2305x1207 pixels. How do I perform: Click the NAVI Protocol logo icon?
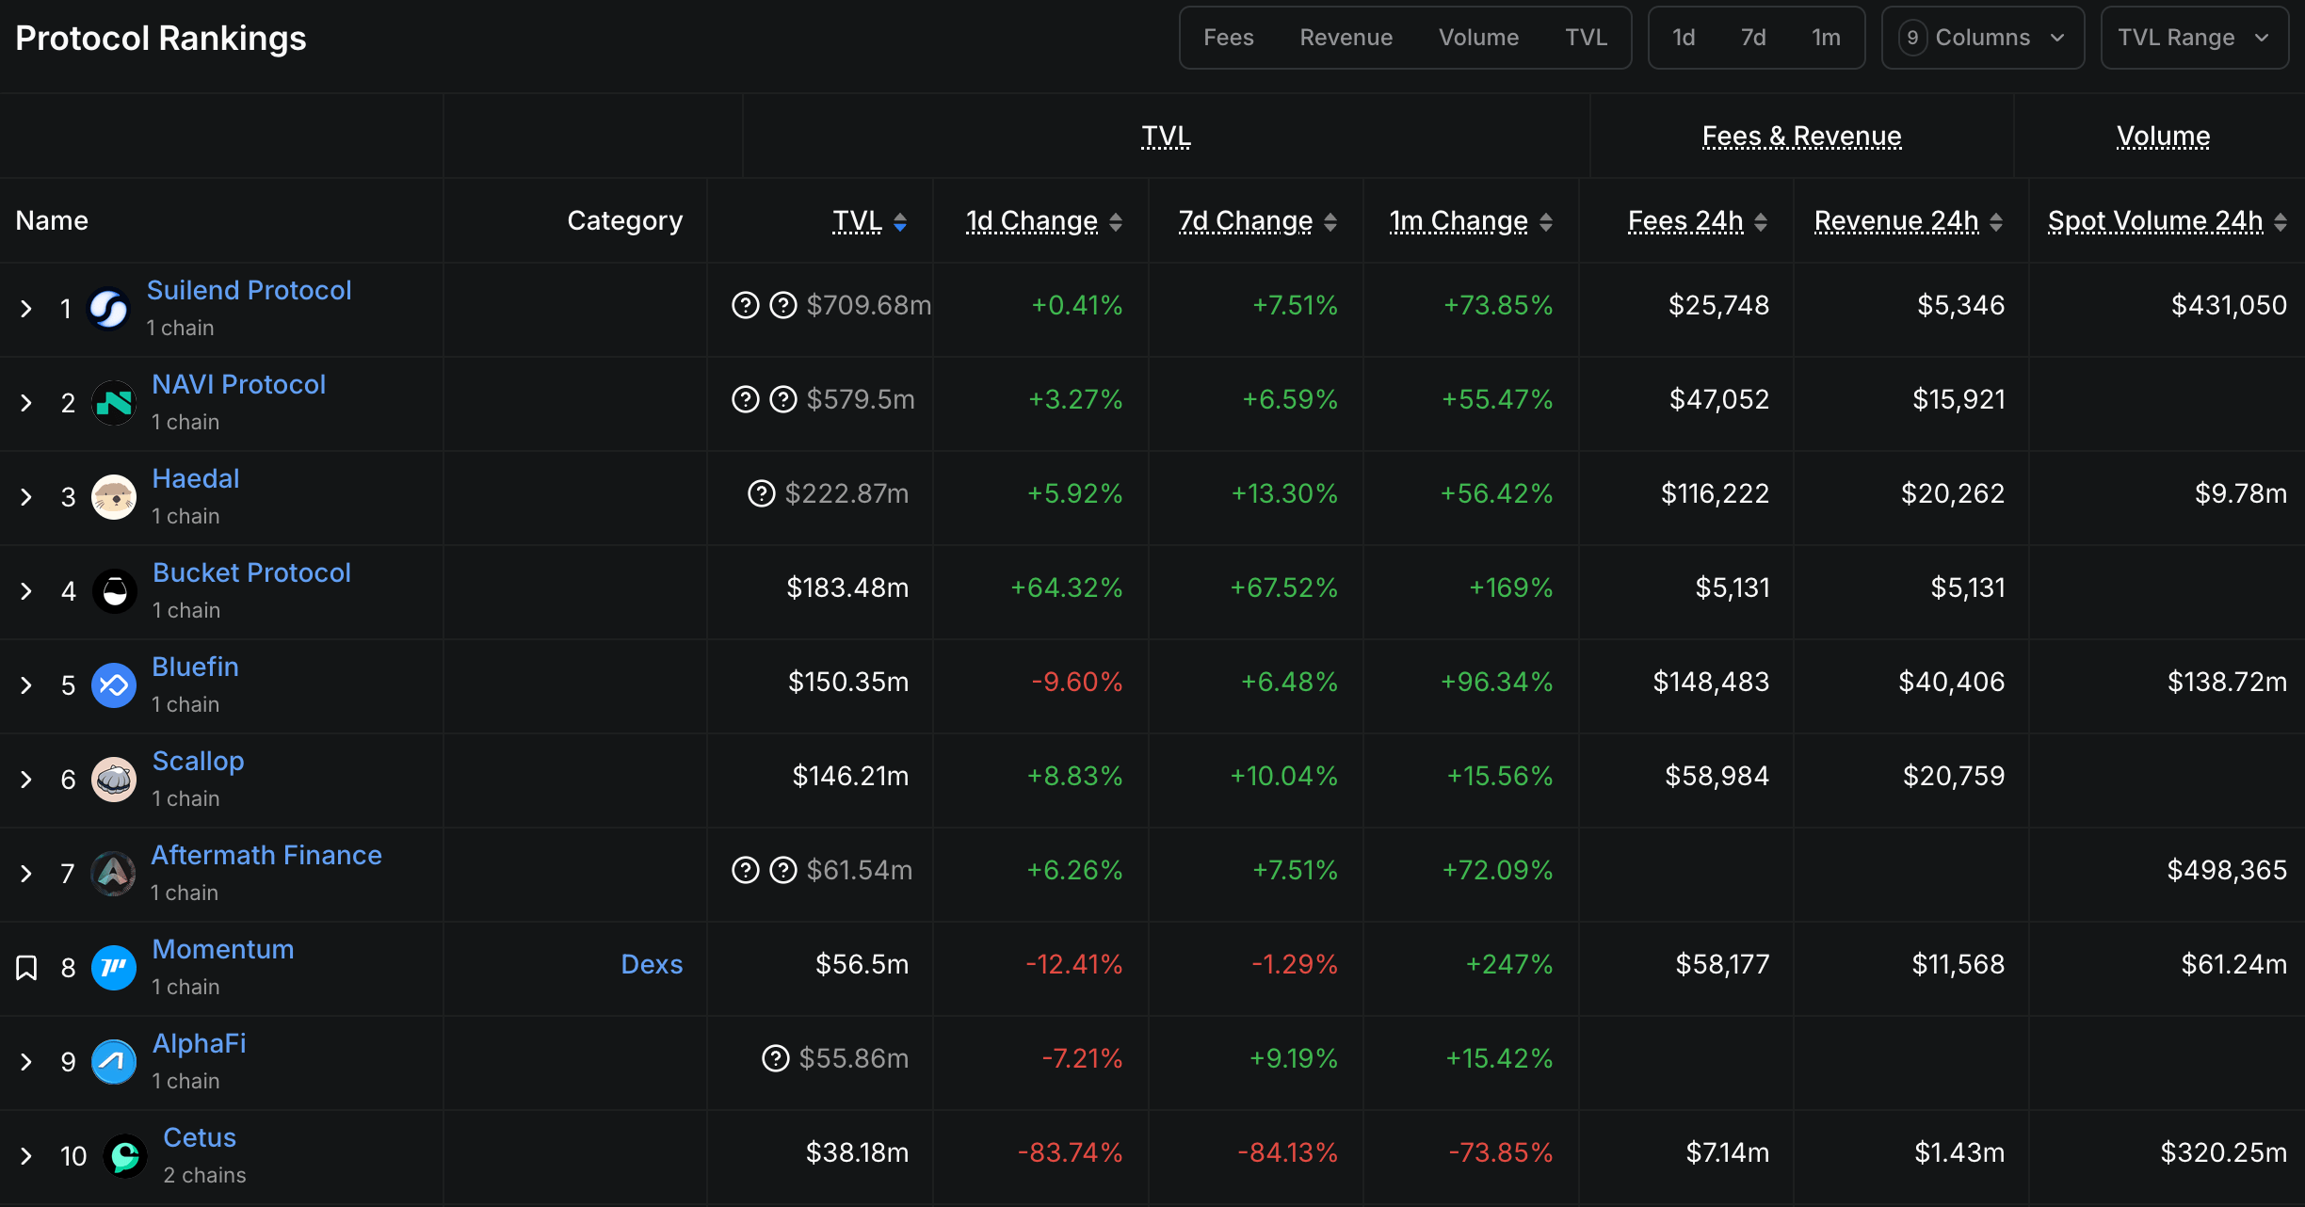click(x=114, y=403)
